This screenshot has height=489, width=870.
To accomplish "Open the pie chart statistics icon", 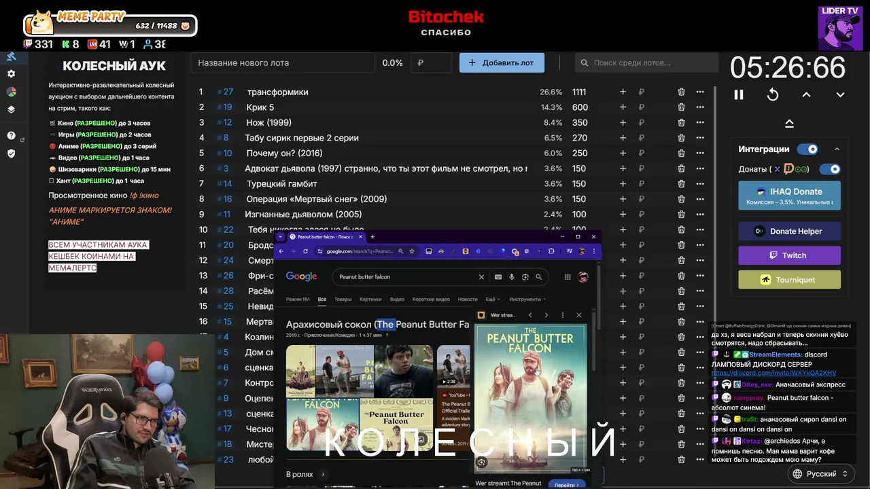I will point(11,92).
